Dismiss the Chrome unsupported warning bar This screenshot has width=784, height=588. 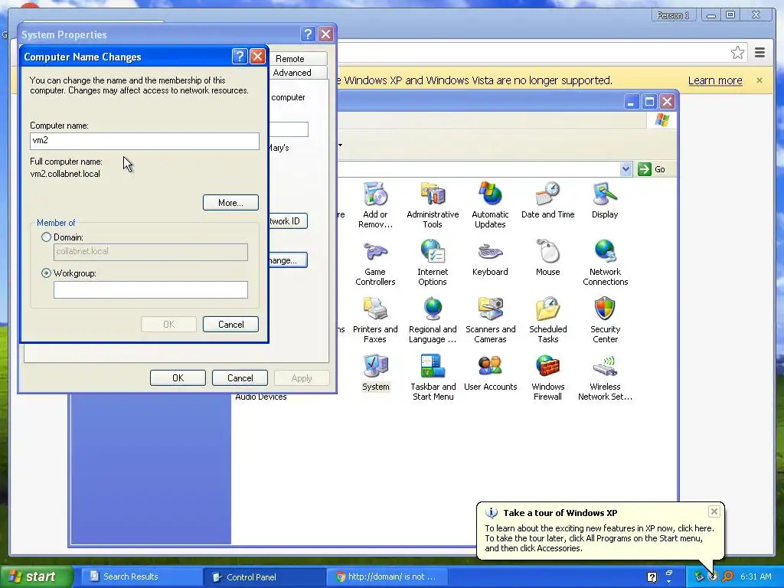[759, 80]
